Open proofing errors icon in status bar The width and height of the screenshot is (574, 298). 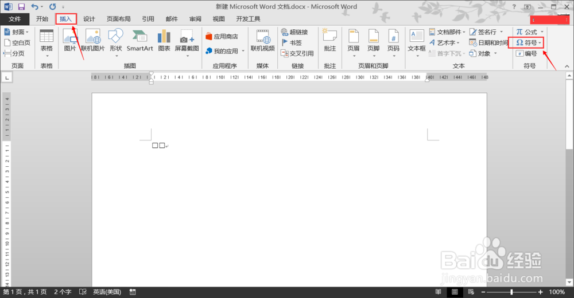click(83, 292)
